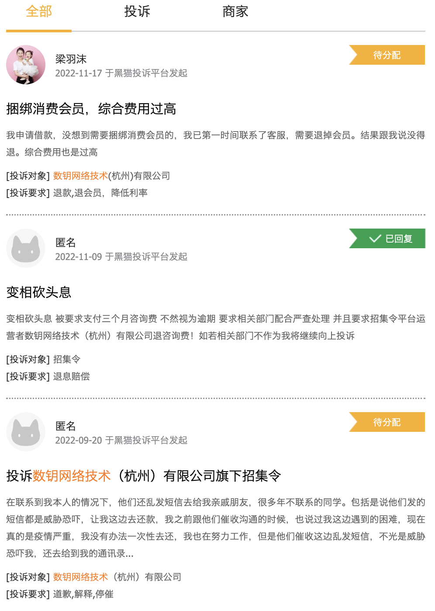
Task: Click 待分配 badge on 梁羽沫's complaint
Action: pos(387,55)
